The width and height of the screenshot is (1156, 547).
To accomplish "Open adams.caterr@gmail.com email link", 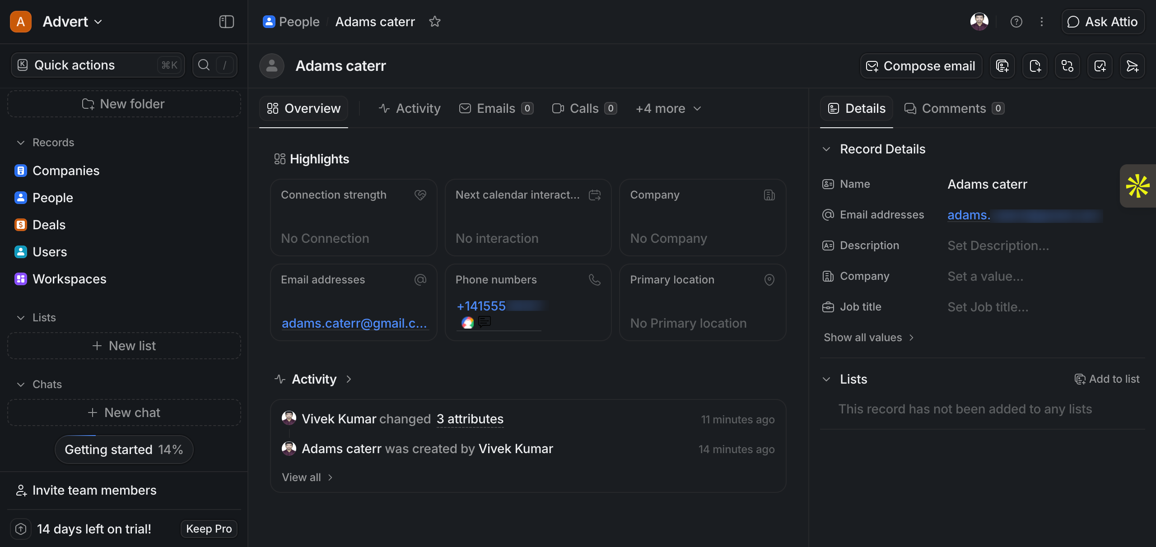I will [354, 323].
